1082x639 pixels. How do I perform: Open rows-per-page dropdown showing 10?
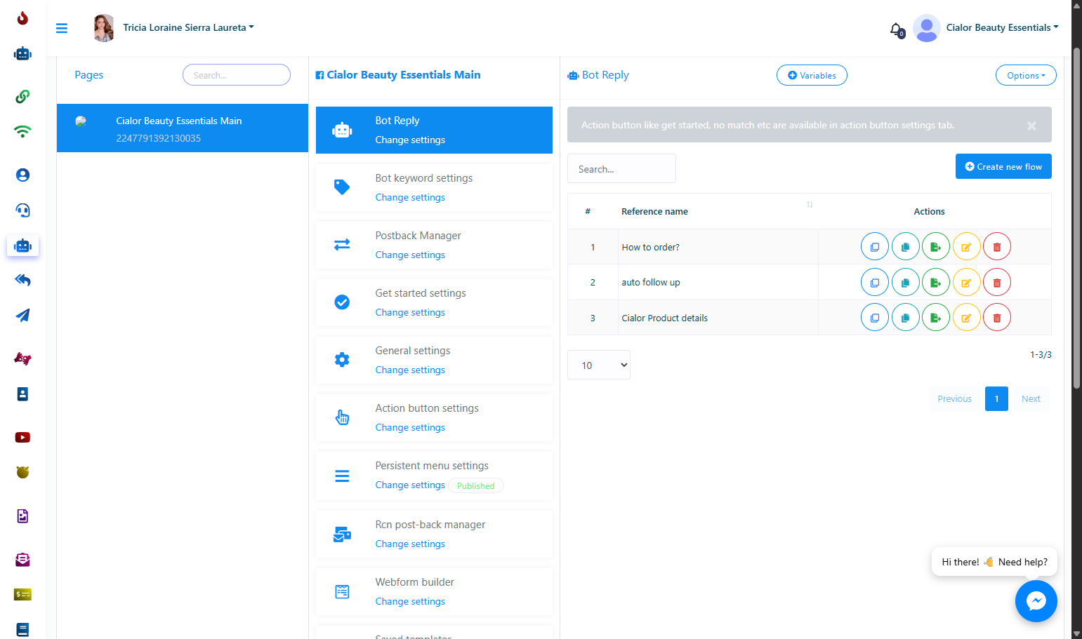click(x=599, y=365)
